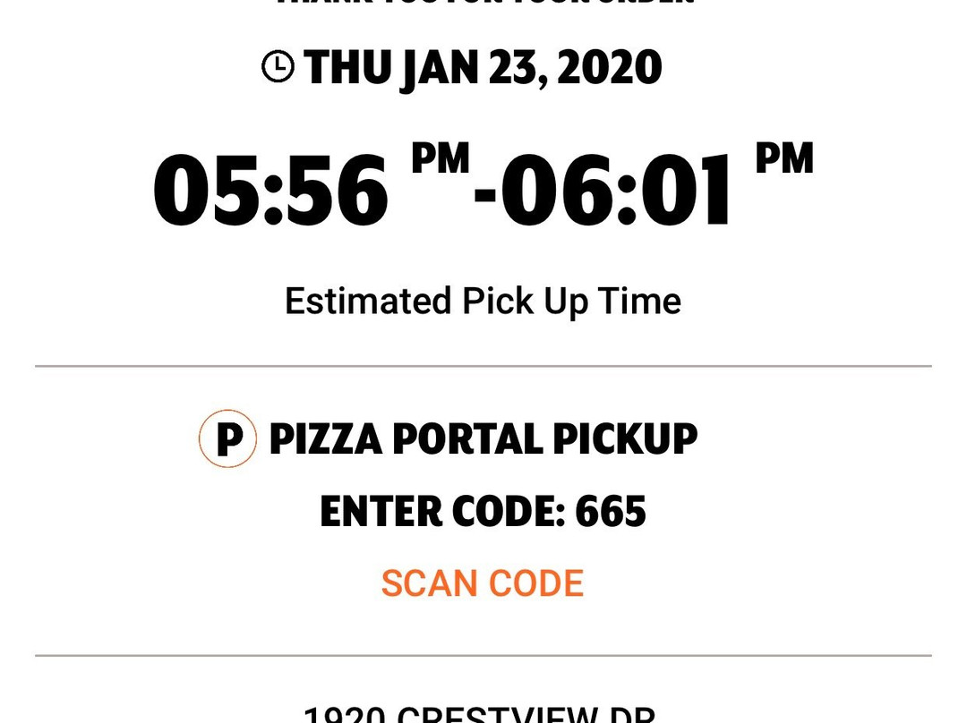
Task: Click the 06:01 end pickup time
Action: [616, 191]
